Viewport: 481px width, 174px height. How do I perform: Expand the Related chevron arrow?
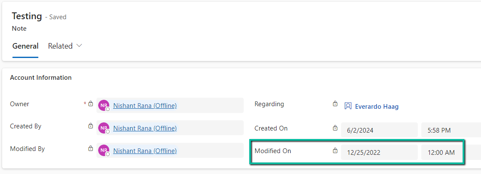click(x=79, y=46)
